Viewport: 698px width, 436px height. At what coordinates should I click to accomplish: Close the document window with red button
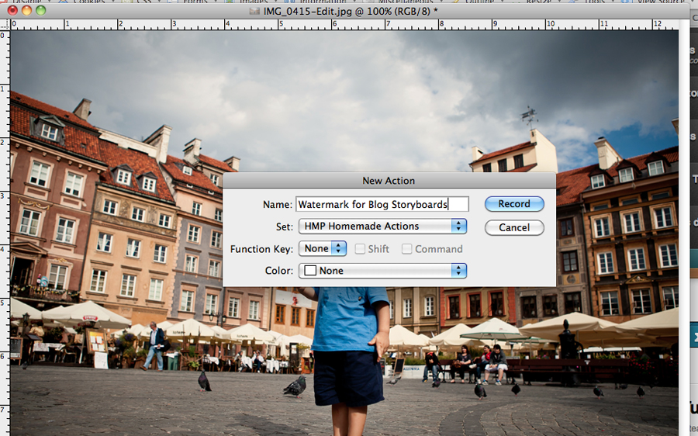pos(12,10)
